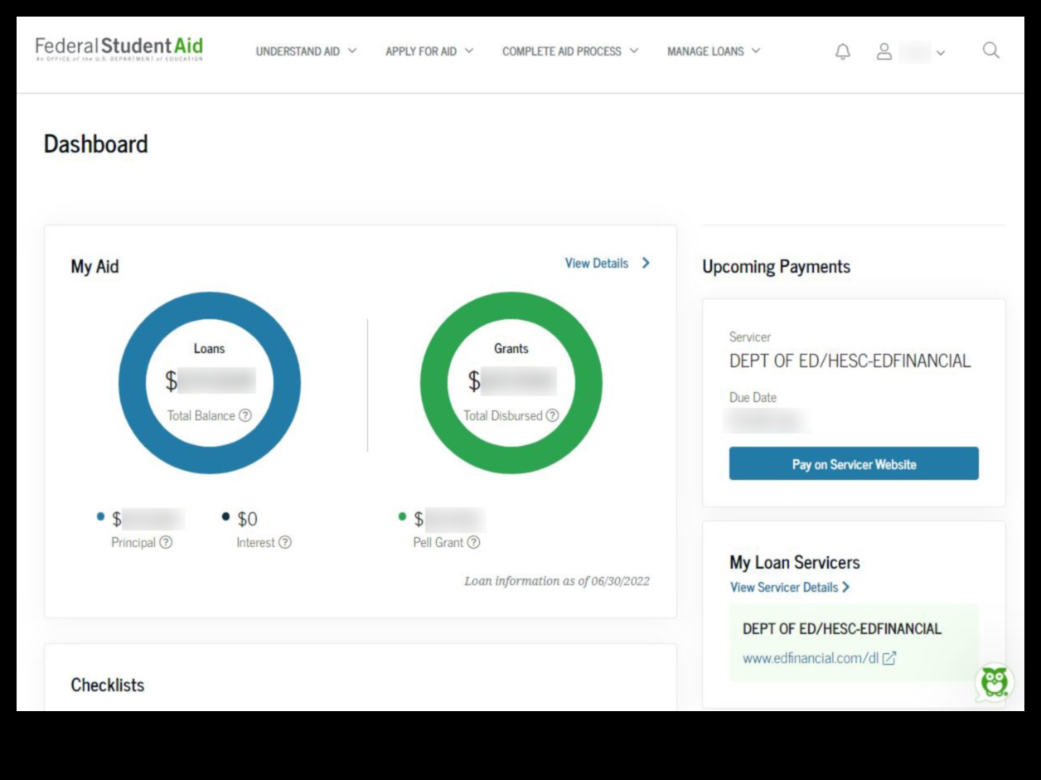Click the Interest question mark icon
This screenshot has height=780, width=1041.
(285, 542)
